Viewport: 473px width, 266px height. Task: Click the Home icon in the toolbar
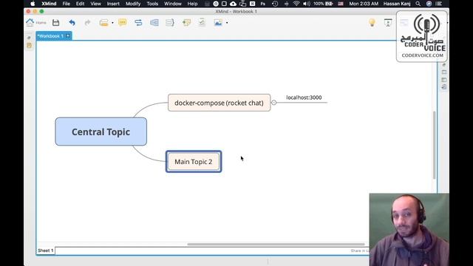click(x=30, y=23)
